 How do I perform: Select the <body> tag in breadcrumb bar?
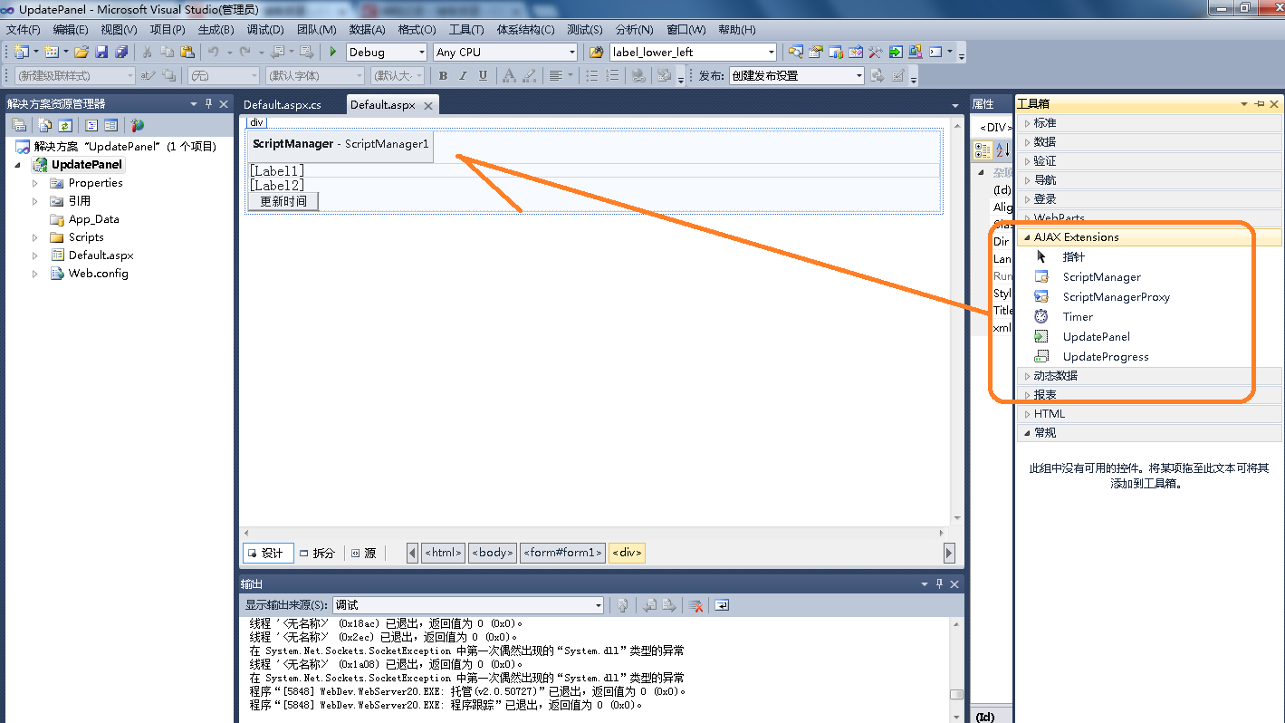493,553
